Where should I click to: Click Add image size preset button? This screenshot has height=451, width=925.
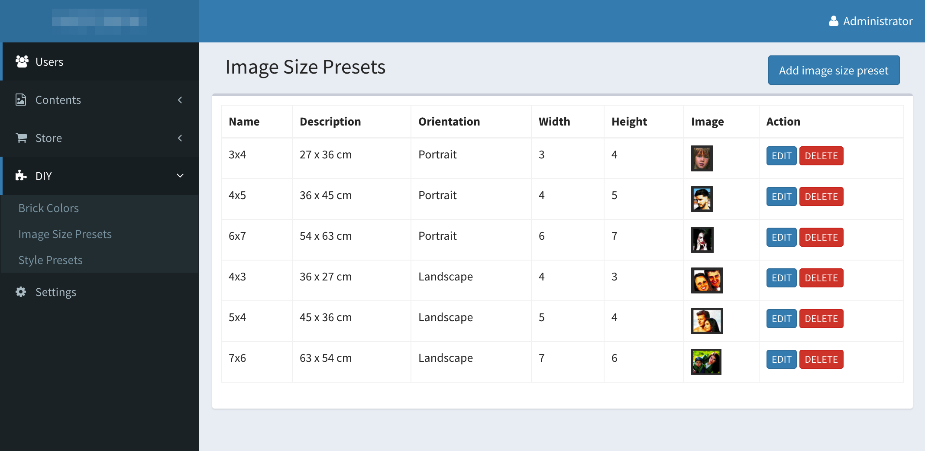tap(834, 70)
